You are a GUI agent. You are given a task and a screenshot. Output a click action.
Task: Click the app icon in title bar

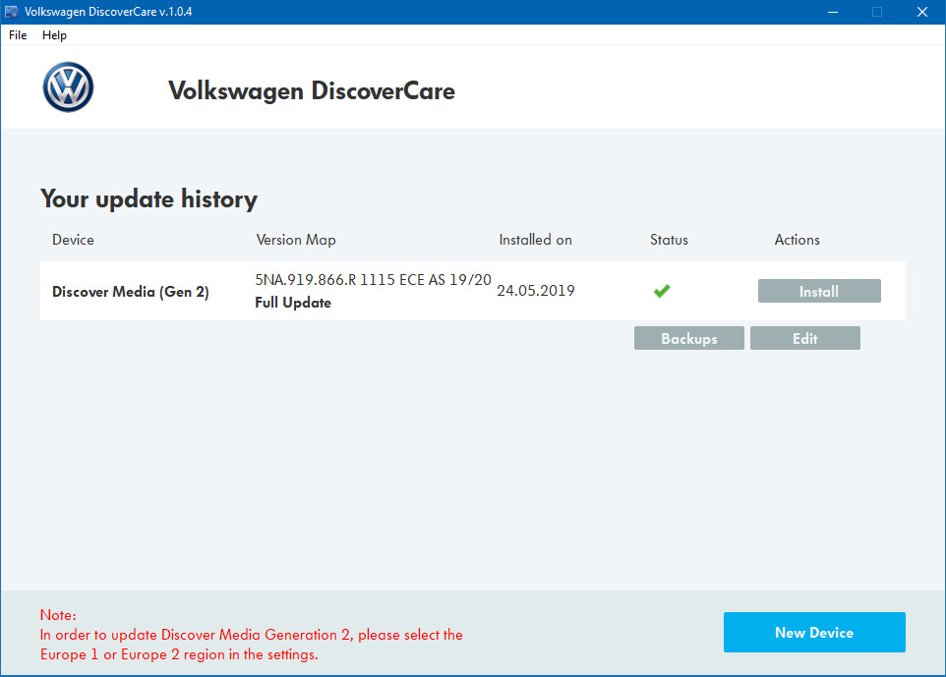[11, 12]
